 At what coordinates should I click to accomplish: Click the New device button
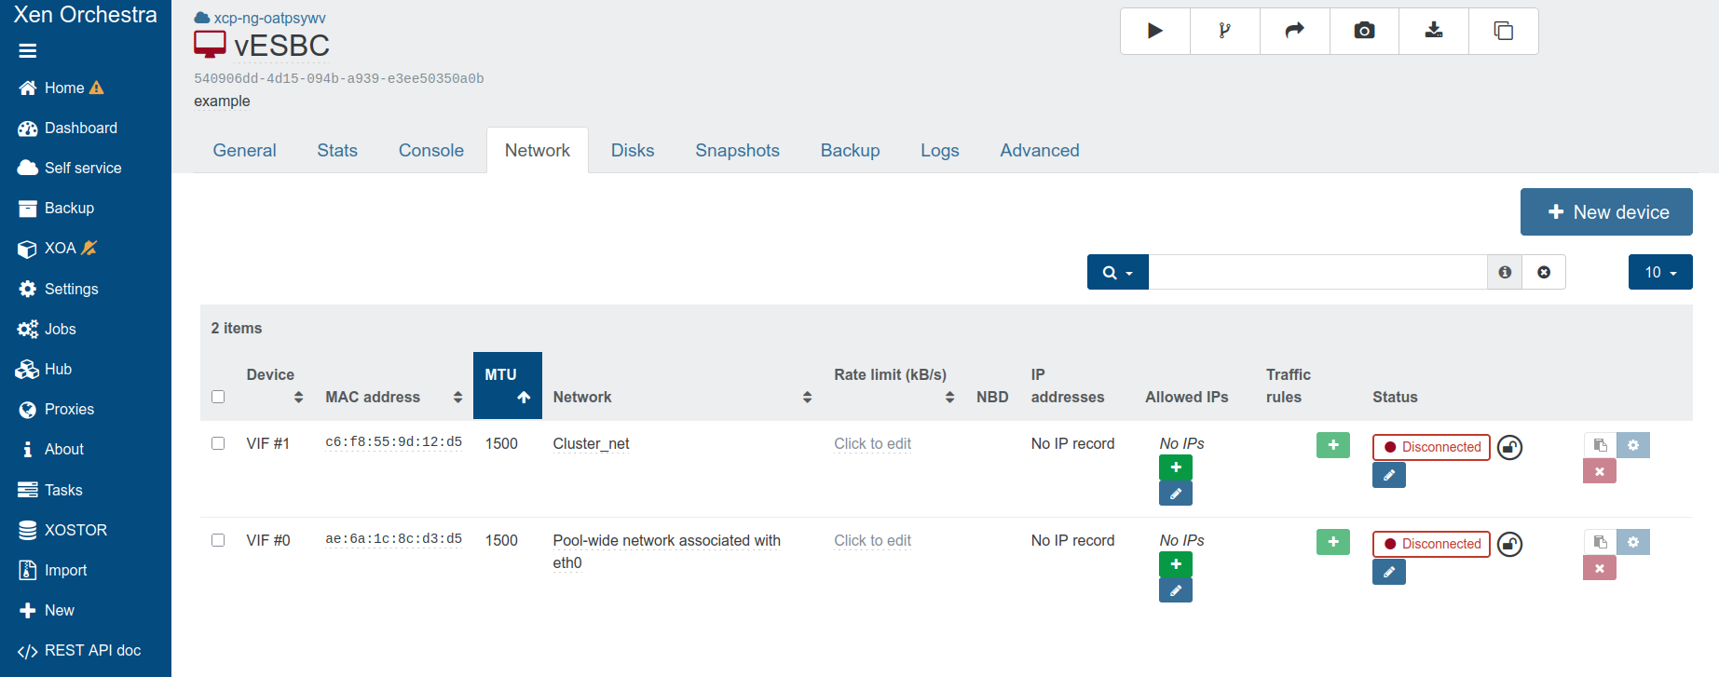(1605, 212)
